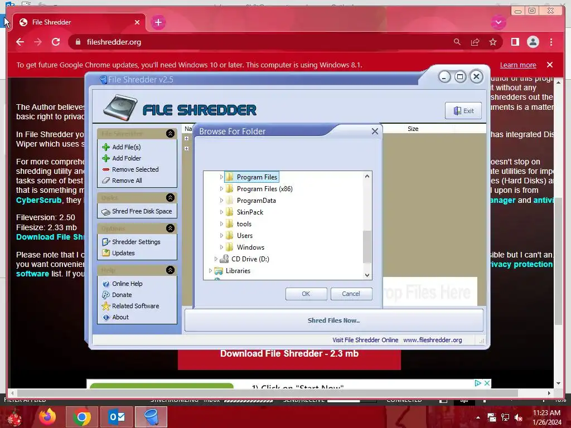Screen dimensions: 571x428
Task: Click OK in Browse For Folder
Action: (306, 294)
